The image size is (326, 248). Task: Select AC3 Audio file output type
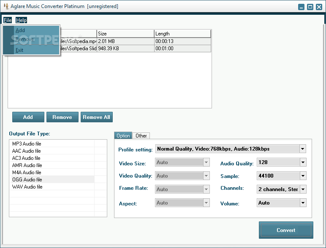tap(52, 158)
